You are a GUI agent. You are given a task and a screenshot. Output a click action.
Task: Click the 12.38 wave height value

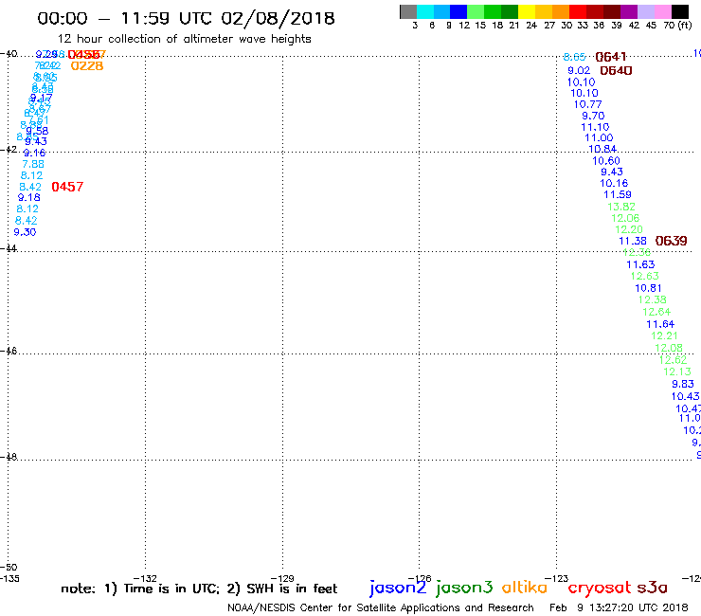[653, 299]
